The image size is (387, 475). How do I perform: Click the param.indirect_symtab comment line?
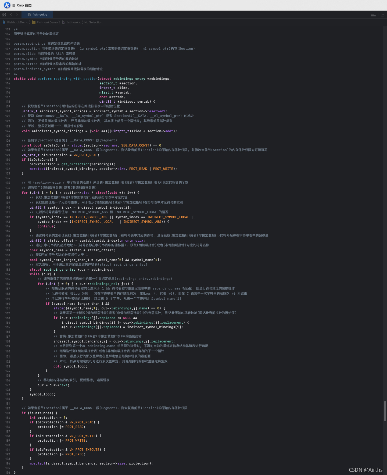click(x=58, y=69)
